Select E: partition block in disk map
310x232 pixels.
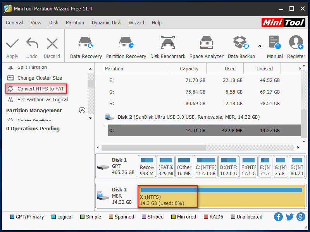265,167
